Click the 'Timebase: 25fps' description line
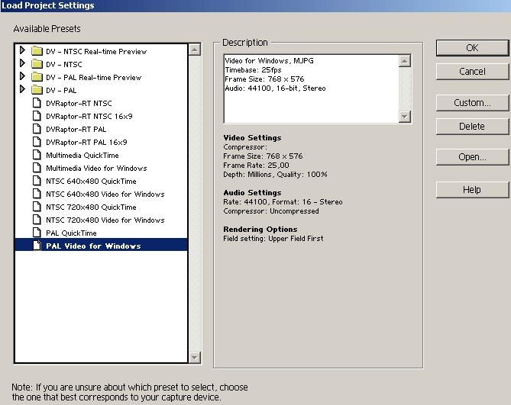Viewport: 511px width, 405px height. point(254,70)
